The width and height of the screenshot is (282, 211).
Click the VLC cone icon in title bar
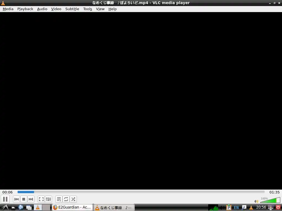coord(3,3)
